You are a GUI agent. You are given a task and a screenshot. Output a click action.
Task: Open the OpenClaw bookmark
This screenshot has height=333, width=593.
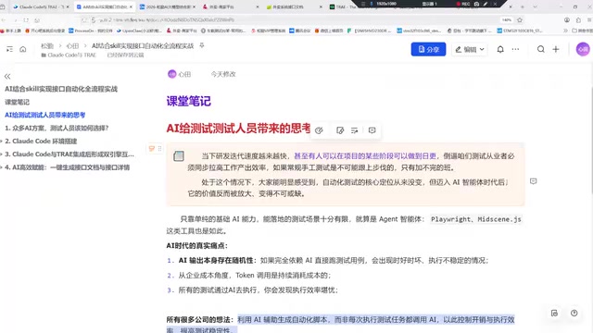pyautogui.click(x=140, y=31)
